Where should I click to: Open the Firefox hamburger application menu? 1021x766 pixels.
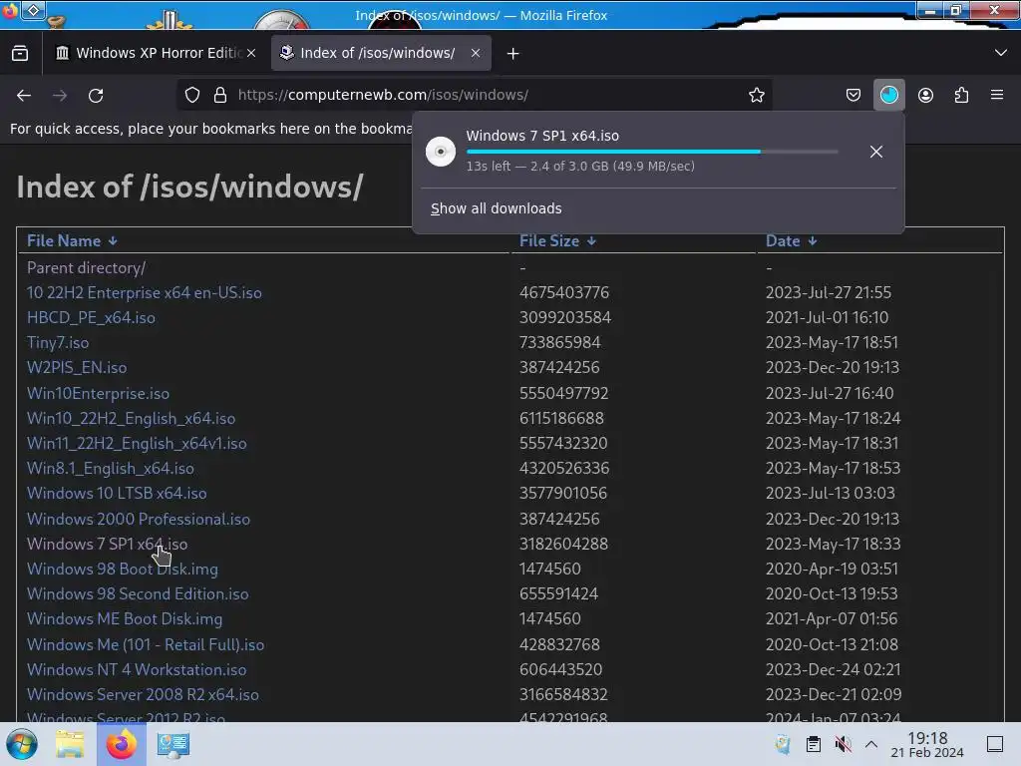(997, 95)
